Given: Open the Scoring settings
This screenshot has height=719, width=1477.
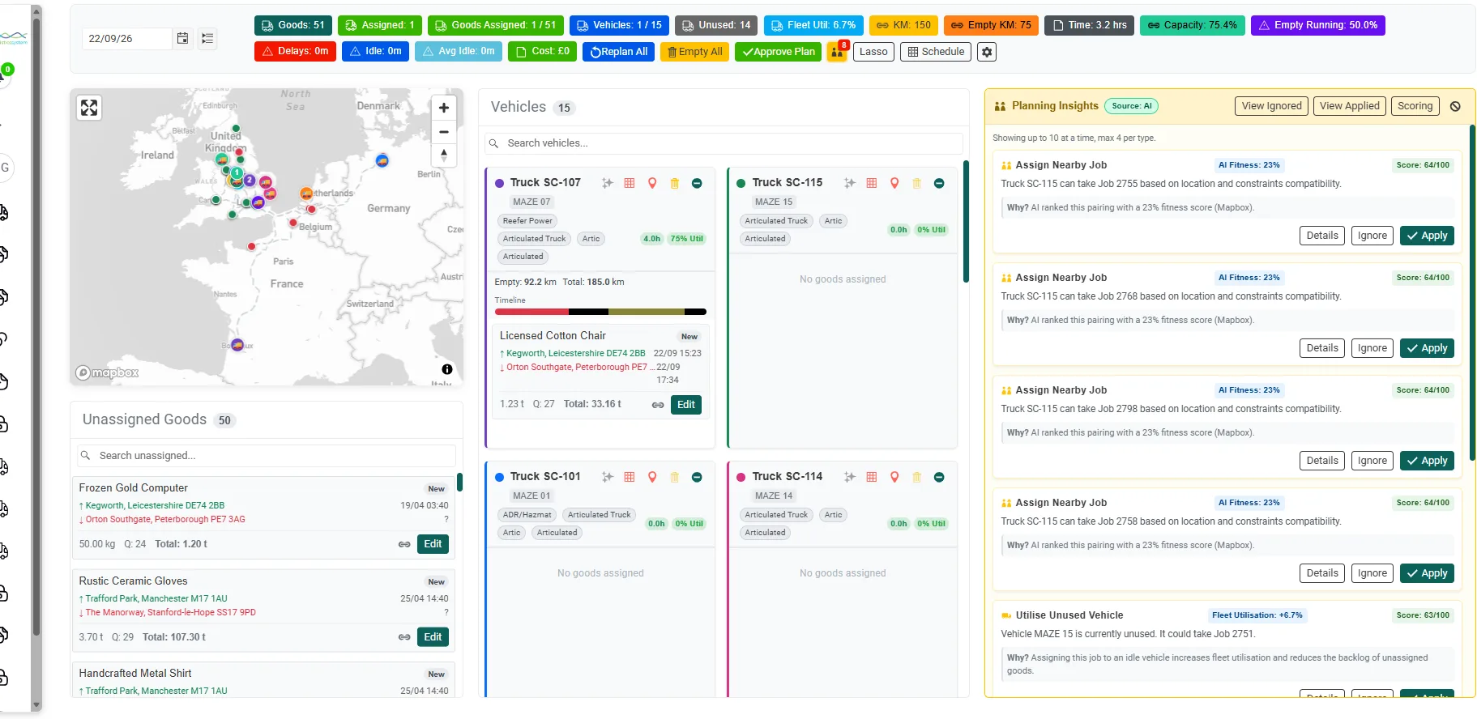Looking at the screenshot, I should coord(1415,106).
